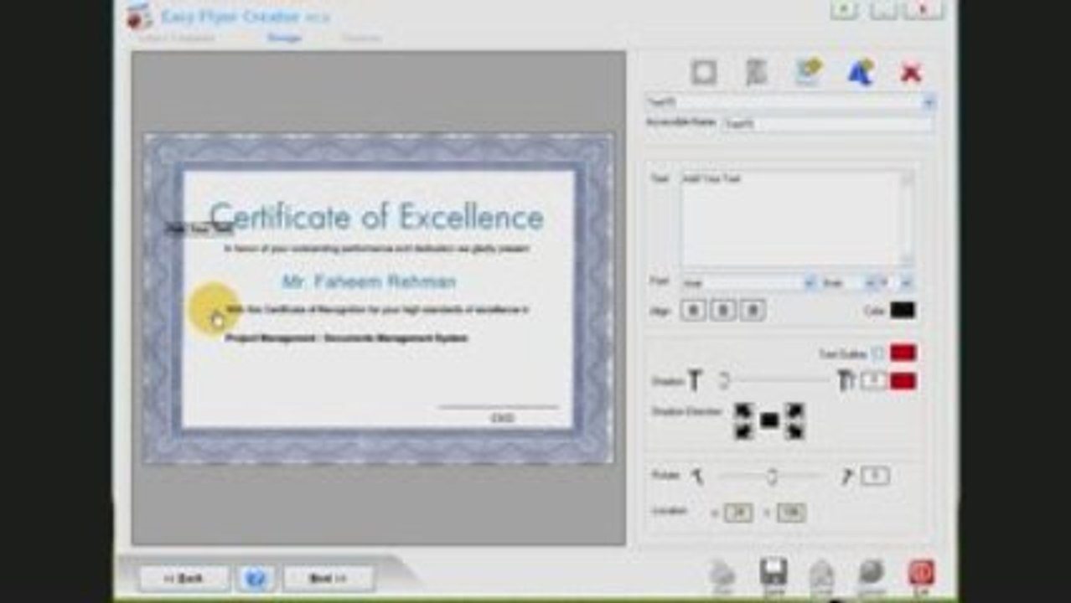Click the small T shadow icon
1071x603 pixels.
point(694,381)
